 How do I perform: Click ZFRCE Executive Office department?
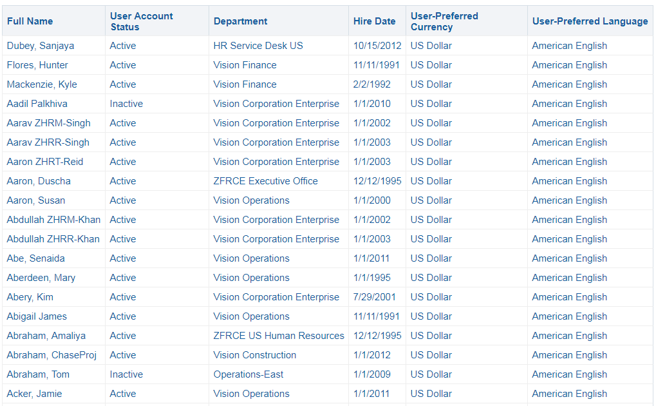point(265,181)
